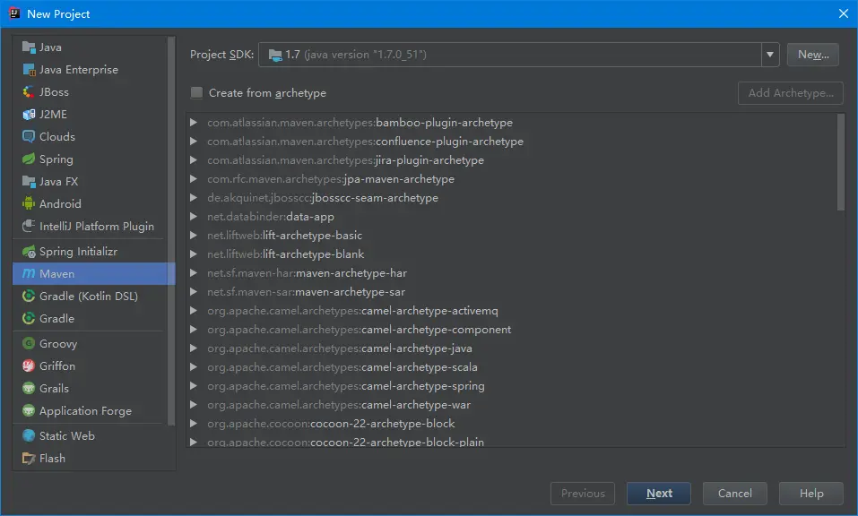This screenshot has width=858, height=516.
Task: Click the Griffon icon in sidebar
Action: 29,366
